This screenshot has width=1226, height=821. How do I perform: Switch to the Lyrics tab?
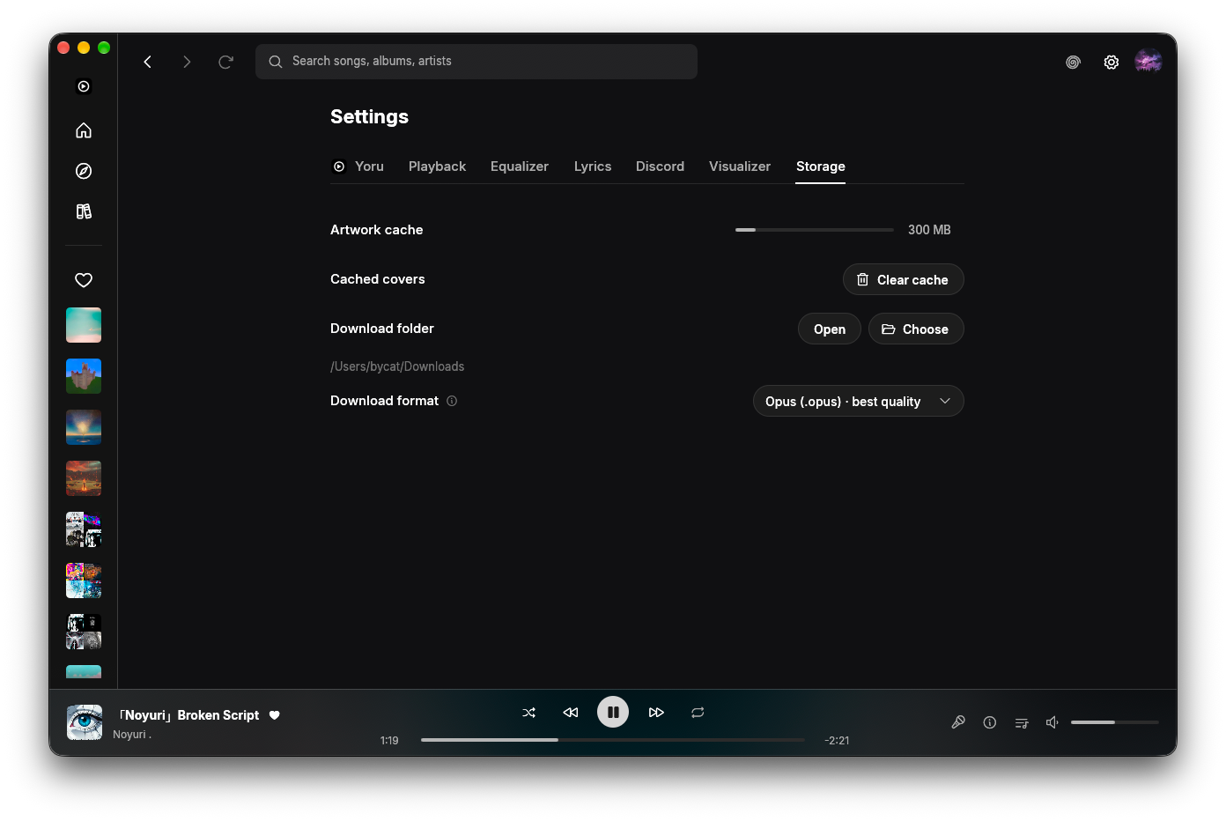593,166
